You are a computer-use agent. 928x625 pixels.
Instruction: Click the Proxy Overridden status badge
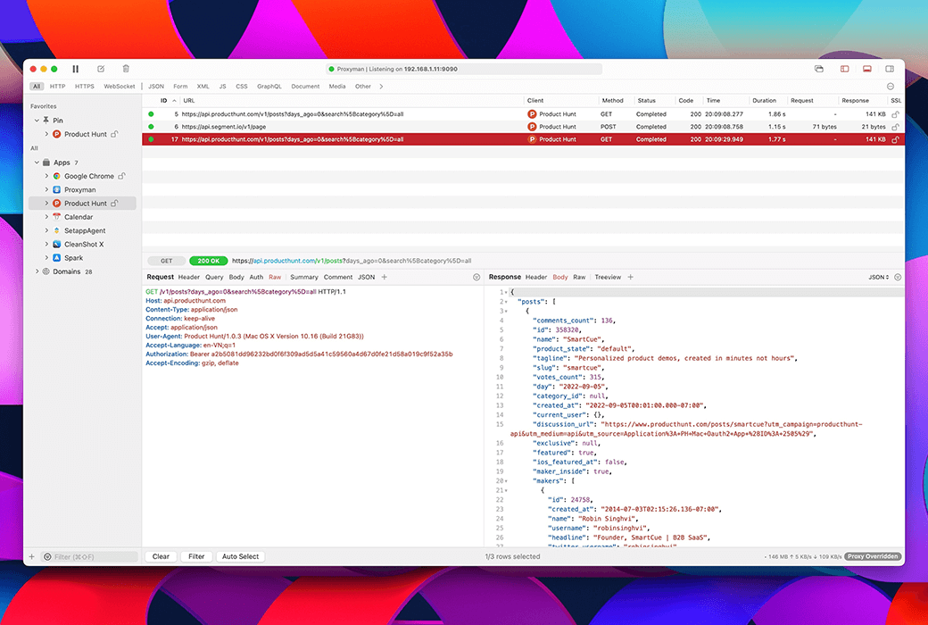[873, 556]
